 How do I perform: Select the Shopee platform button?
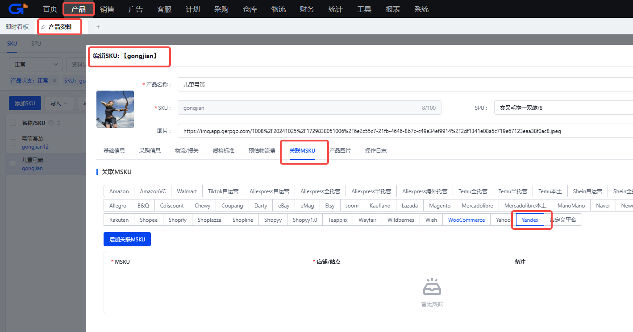(149, 220)
